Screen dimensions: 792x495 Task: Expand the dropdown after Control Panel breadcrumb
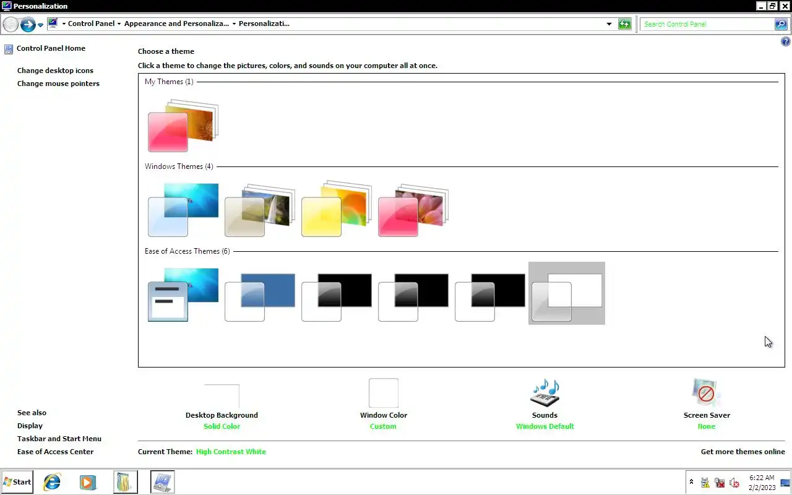[119, 24]
